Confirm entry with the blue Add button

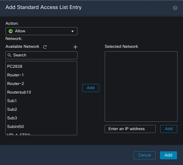(x=168, y=155)
